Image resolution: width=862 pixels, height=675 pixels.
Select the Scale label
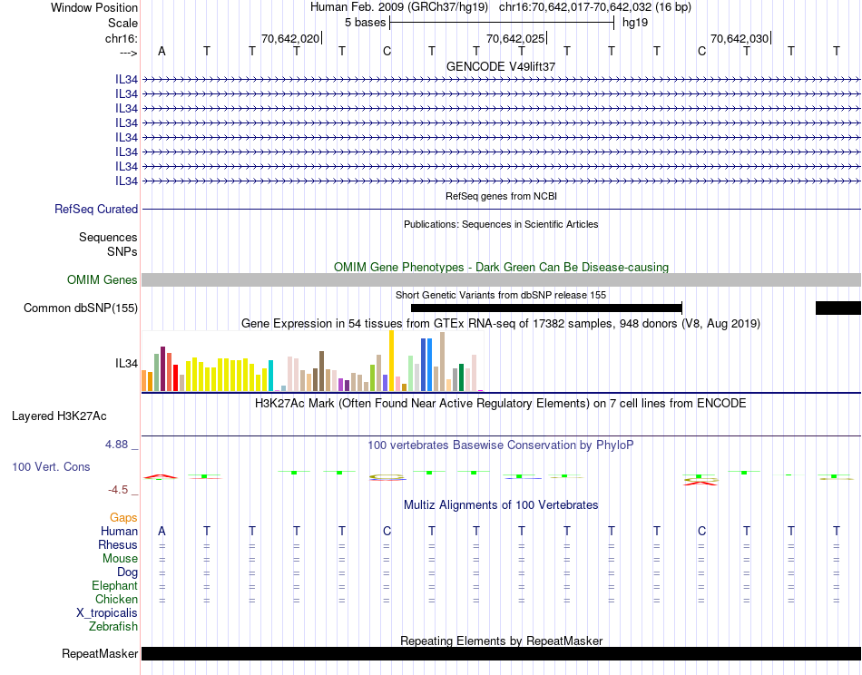(122, 23)
